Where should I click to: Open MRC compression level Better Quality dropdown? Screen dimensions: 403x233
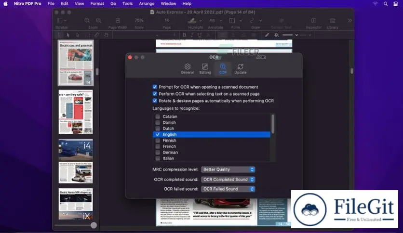[228, 169]
